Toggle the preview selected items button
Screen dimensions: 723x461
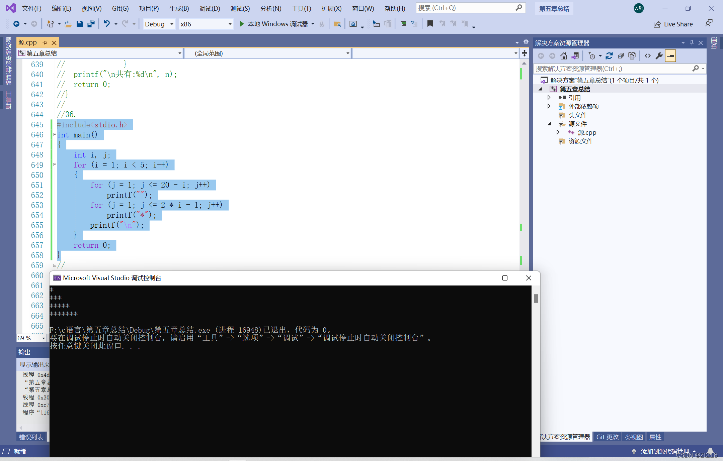[x=670, y=56]
